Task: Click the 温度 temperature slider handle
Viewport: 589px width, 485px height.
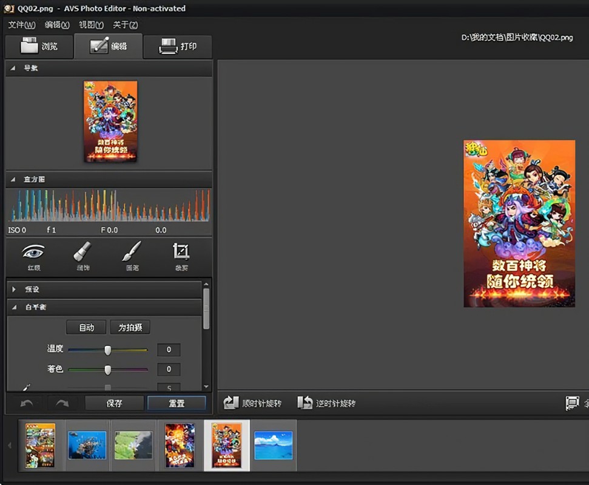Action: [x=108, y=350]
